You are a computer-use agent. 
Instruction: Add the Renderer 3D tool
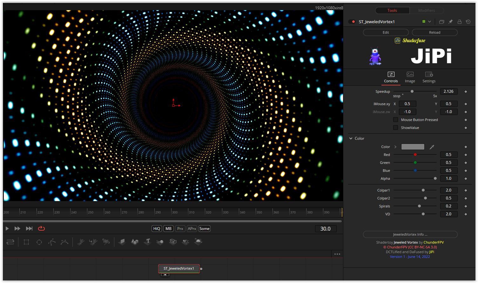pyautogui.click(x=198, y=242)
